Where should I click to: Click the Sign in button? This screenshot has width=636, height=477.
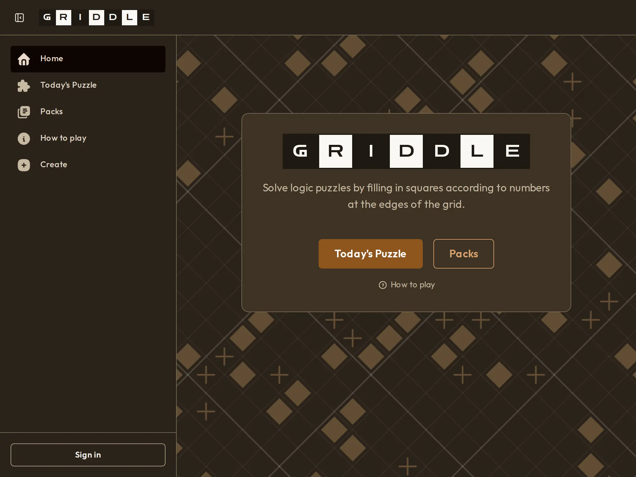[x=88, y=455]
